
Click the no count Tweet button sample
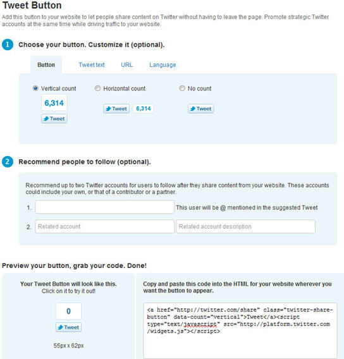click(201, 109)
